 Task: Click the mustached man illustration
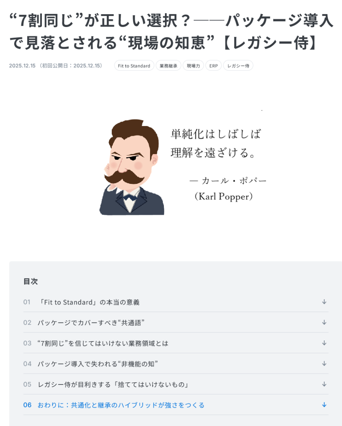coord(132,167)
